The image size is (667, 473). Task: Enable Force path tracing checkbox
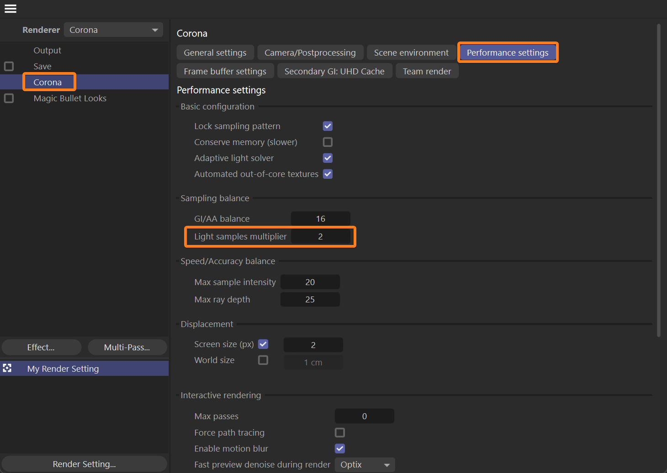[340, 432]
